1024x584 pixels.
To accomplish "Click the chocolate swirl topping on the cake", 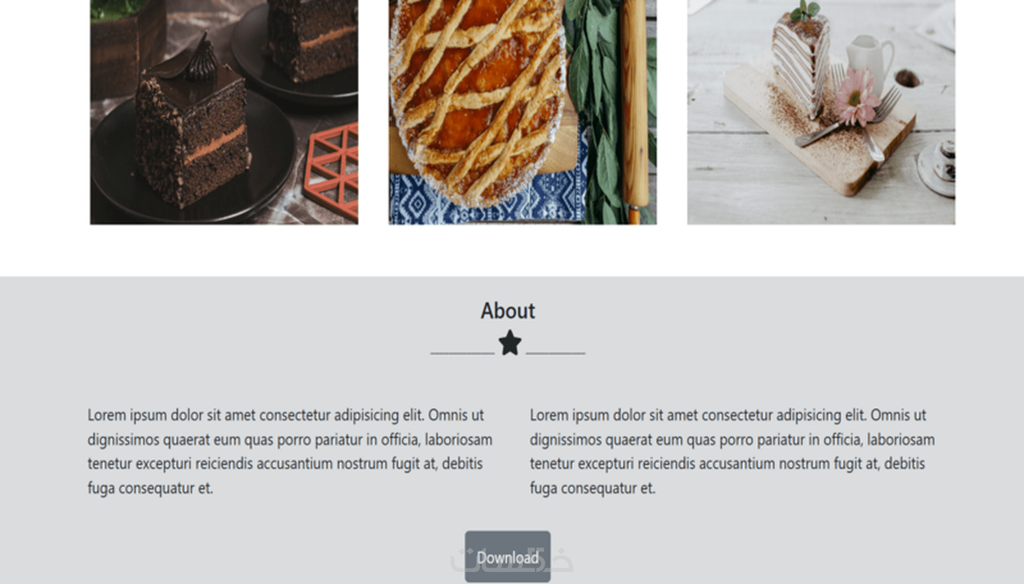I will (202, 59).
